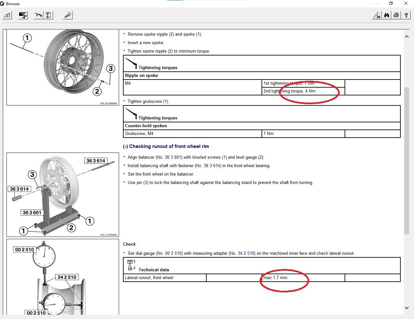Open help with the question mark icon
This screenshot has width=414, height=319.
coord(406,15)
